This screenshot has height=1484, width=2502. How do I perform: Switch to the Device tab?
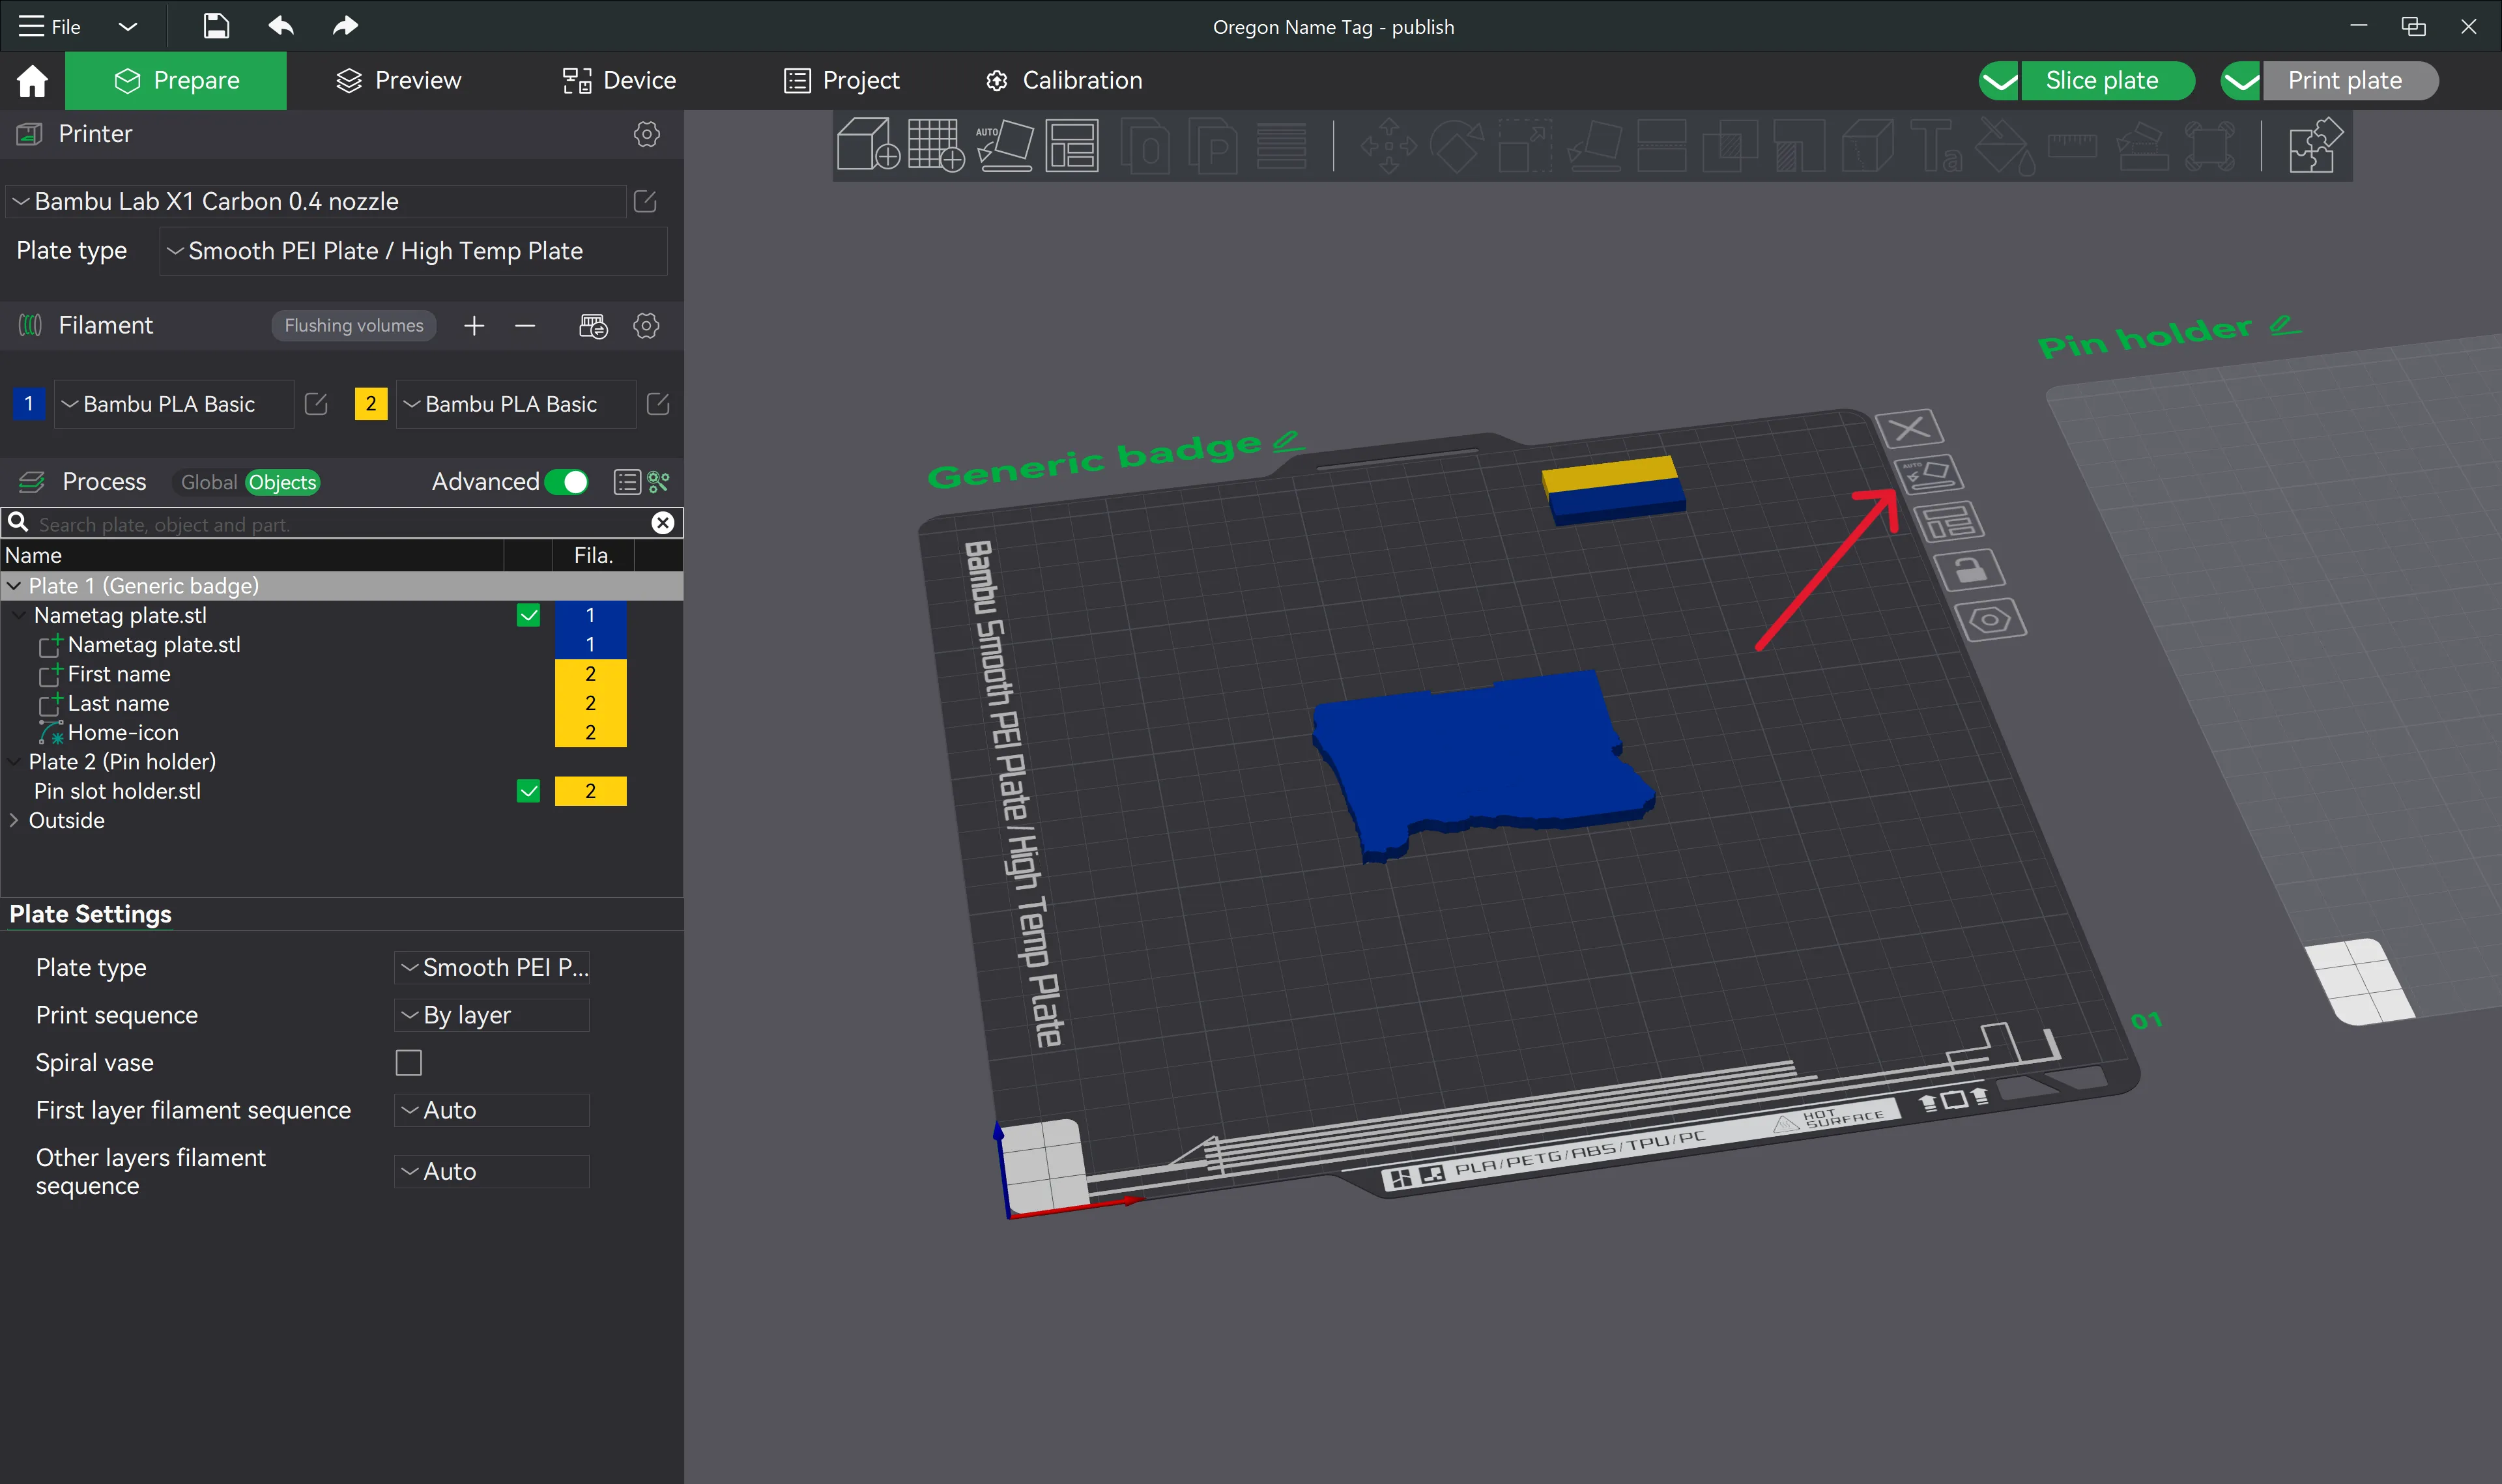(619, 81)
